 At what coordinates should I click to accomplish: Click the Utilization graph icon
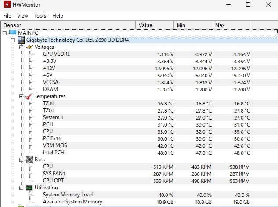pyautogui.click(x=29, y=188)
